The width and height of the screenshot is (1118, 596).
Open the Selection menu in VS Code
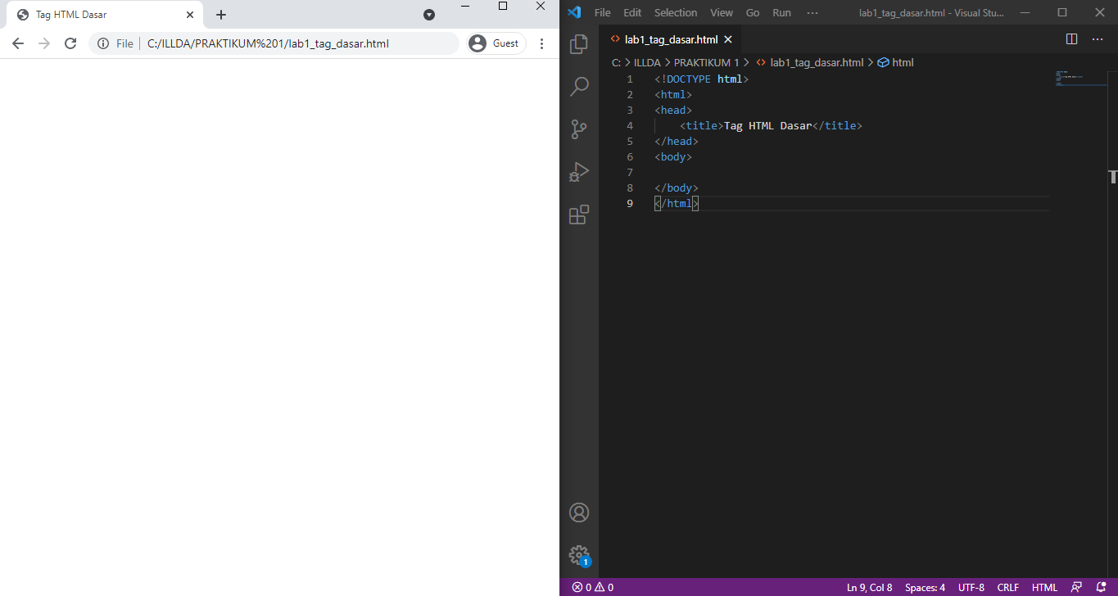tap(675, 12)
